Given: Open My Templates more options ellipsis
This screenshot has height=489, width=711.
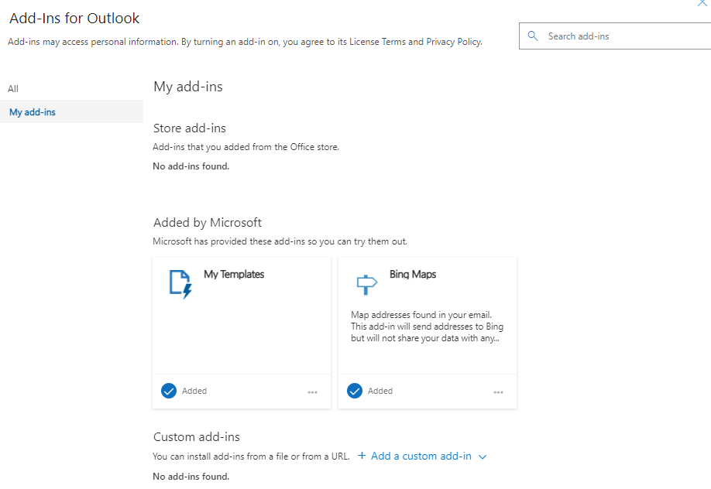Looking at the screenshot, I should (312, 392).
